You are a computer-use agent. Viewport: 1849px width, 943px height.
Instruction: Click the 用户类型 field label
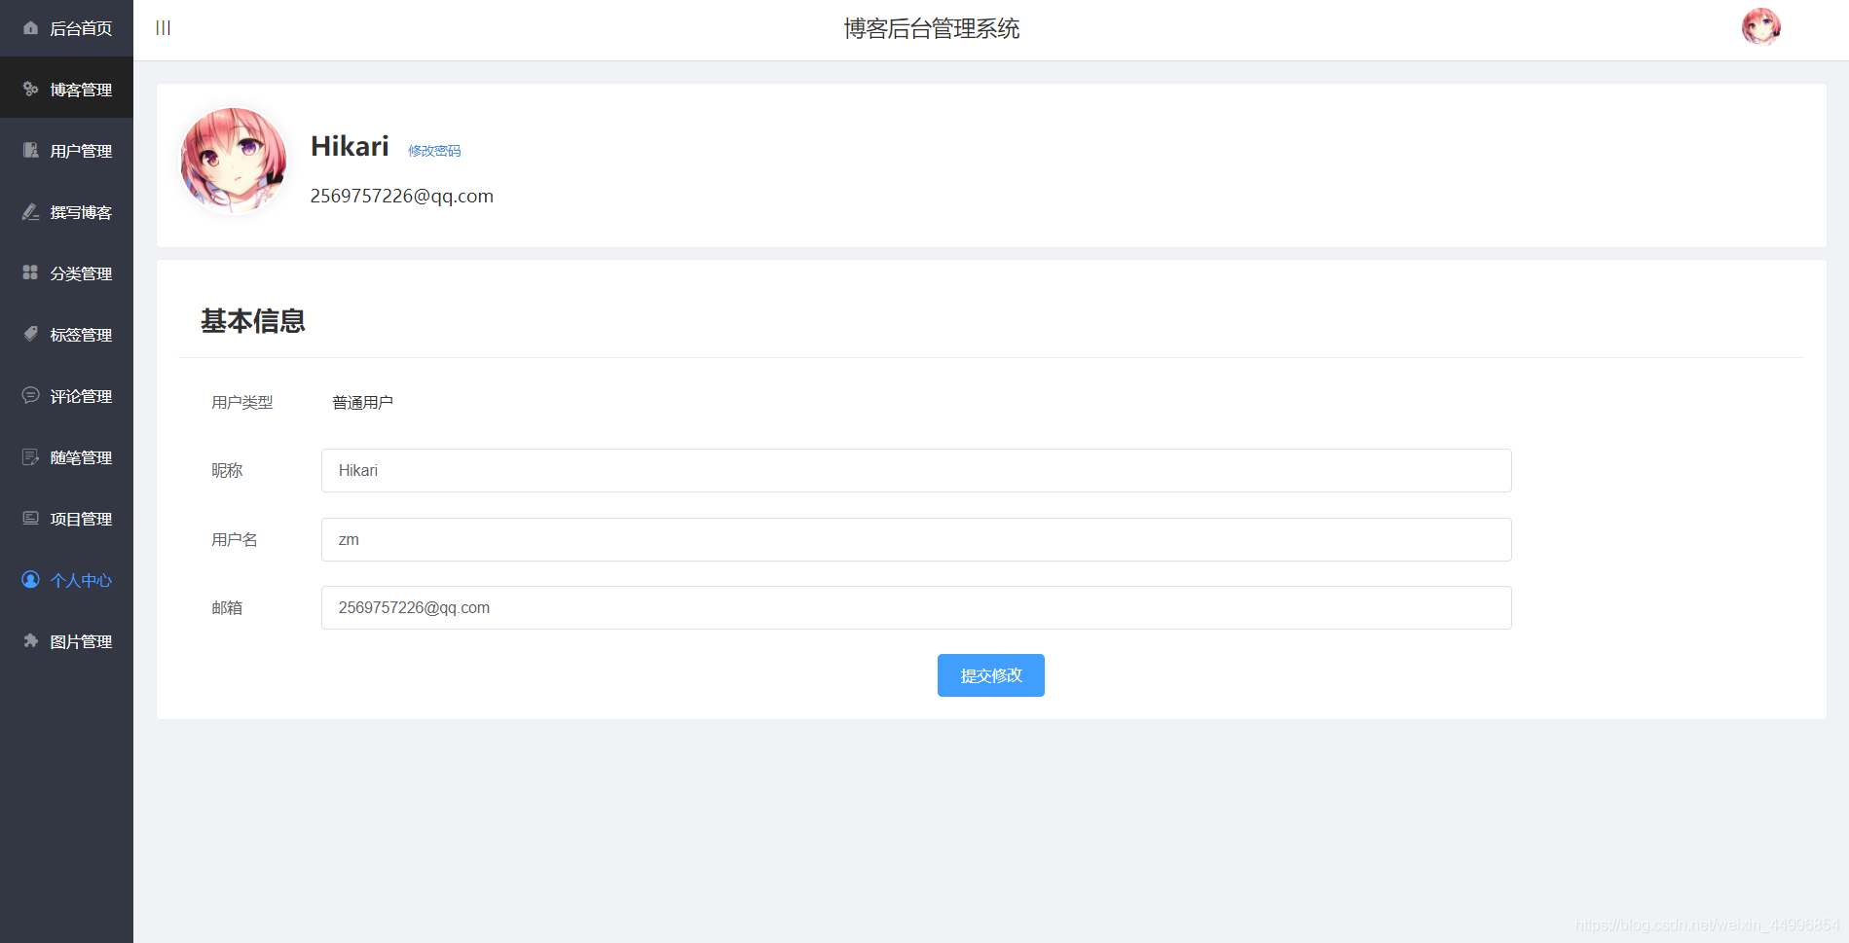tap(242, 402)
